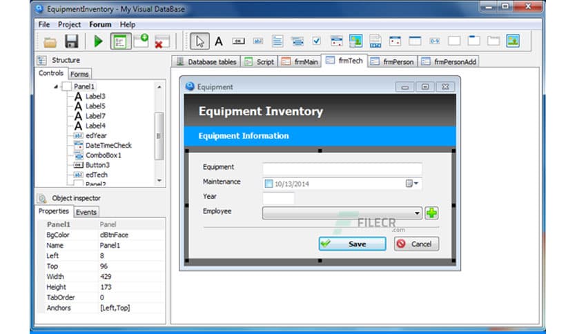Click the Save floppy disk icon
This screenshot has width=577, height=334.
[71, 41]
